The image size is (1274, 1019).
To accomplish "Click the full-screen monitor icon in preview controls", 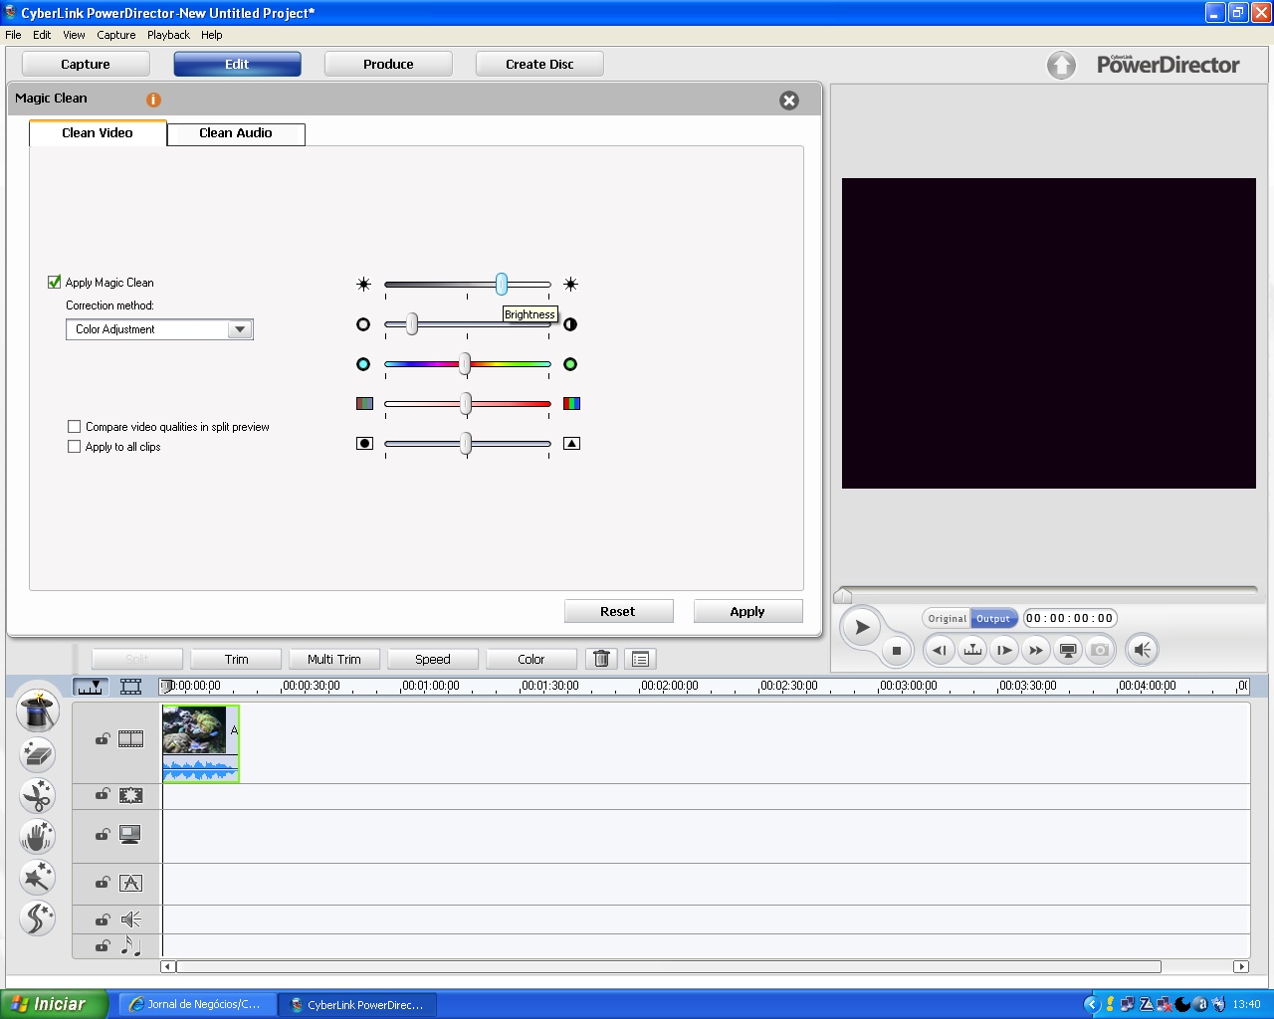I will point(1068,650).
